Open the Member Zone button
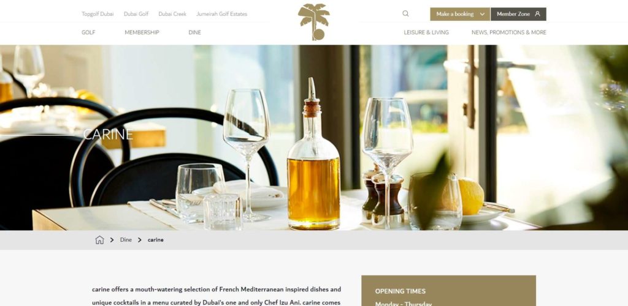 (518, 14)
